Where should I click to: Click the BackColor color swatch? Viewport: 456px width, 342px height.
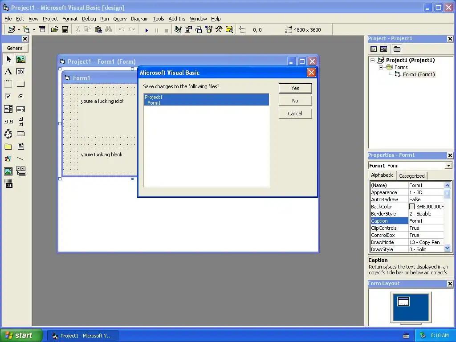coord(412,207)
